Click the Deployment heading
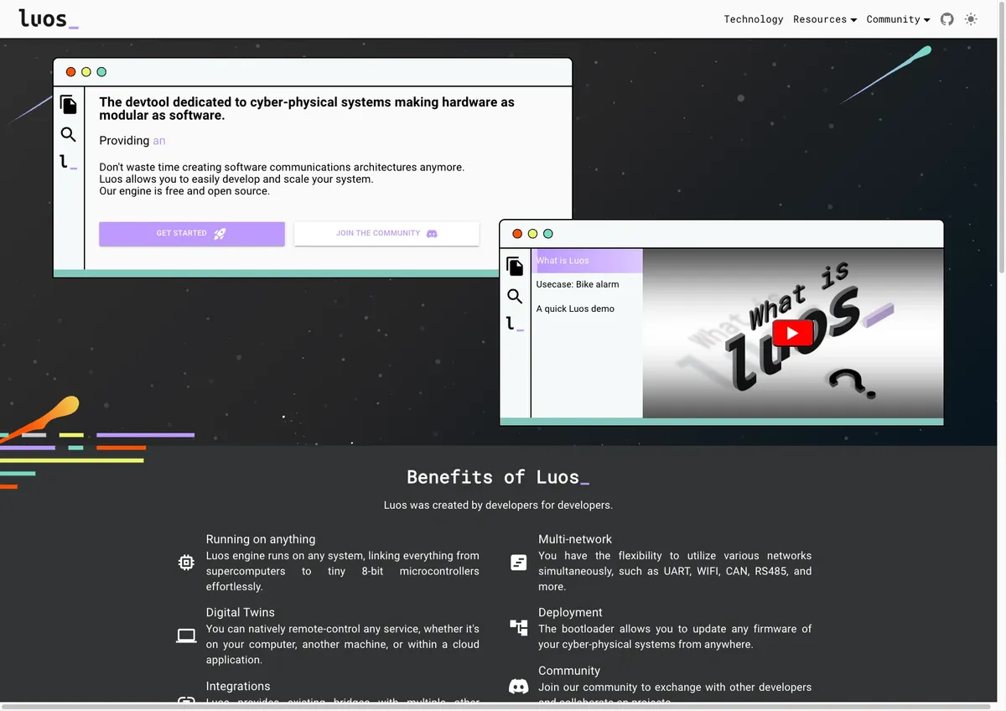 (x=570, y=612)
